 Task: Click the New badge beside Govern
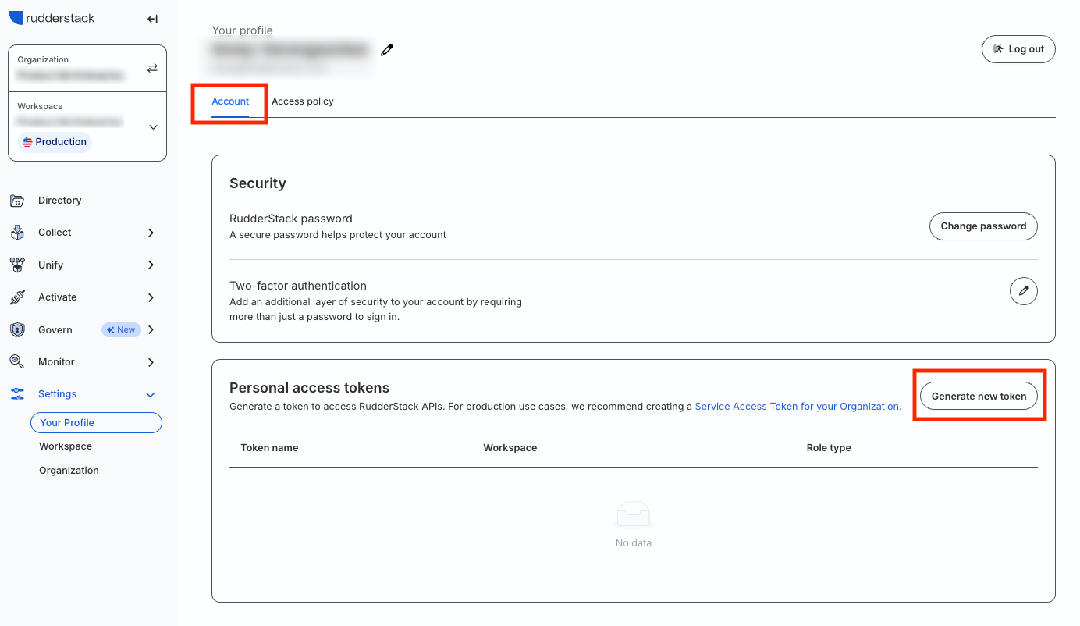[121, 330]
